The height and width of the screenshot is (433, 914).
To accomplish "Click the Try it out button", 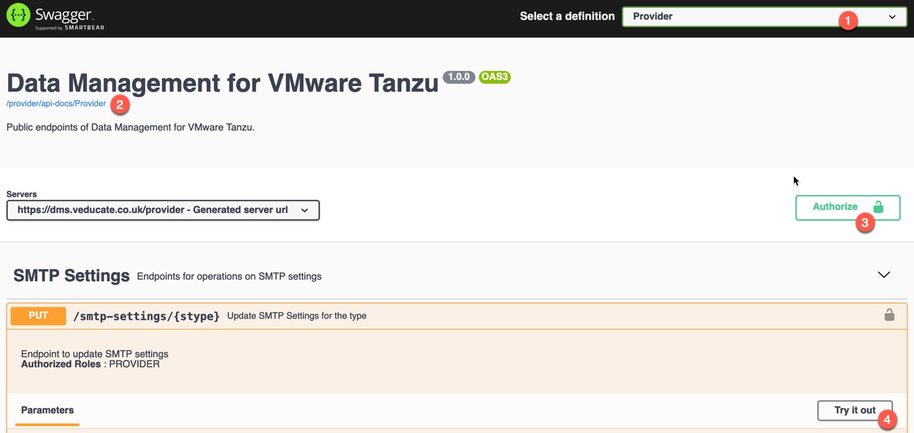I will click(x=855, y=410).
